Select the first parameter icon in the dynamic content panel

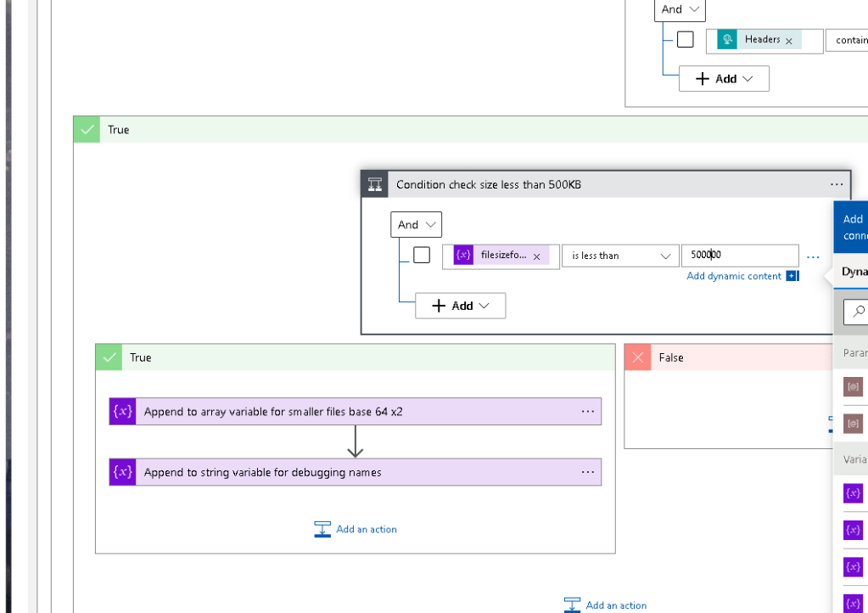853,386
